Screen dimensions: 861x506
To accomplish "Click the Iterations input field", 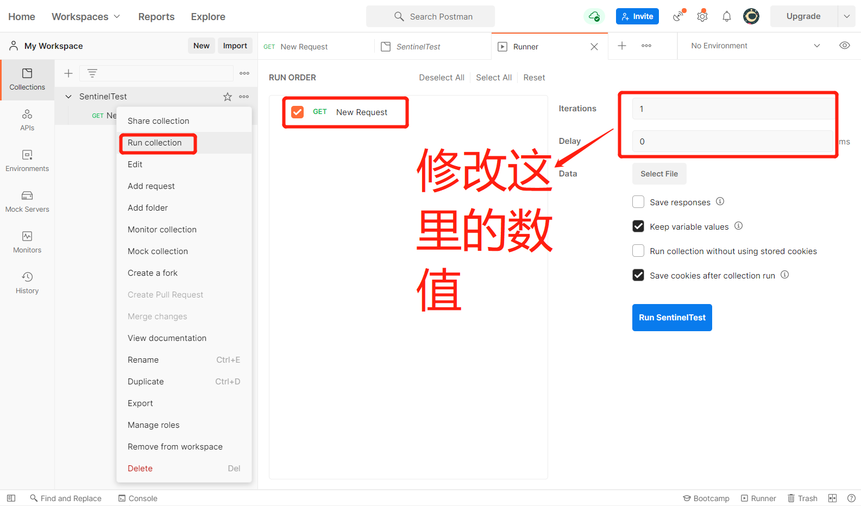I will (733, 109).
